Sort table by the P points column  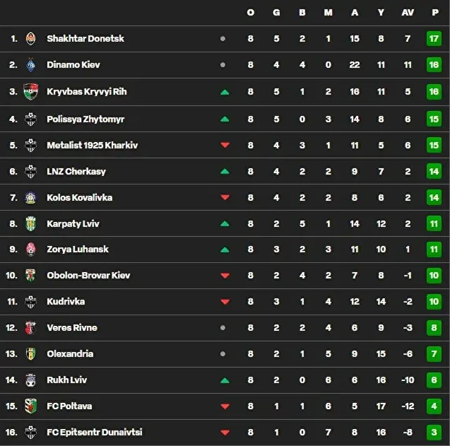(434, 13)
